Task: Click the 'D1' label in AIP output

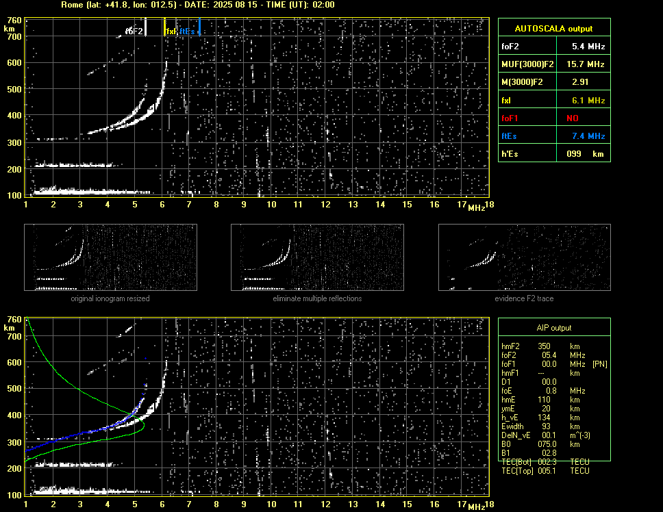Action: 505,382
